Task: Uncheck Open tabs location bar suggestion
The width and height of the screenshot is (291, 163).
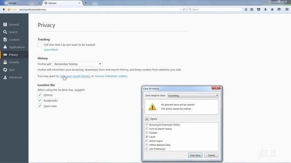Action: (x=40, y=106)
